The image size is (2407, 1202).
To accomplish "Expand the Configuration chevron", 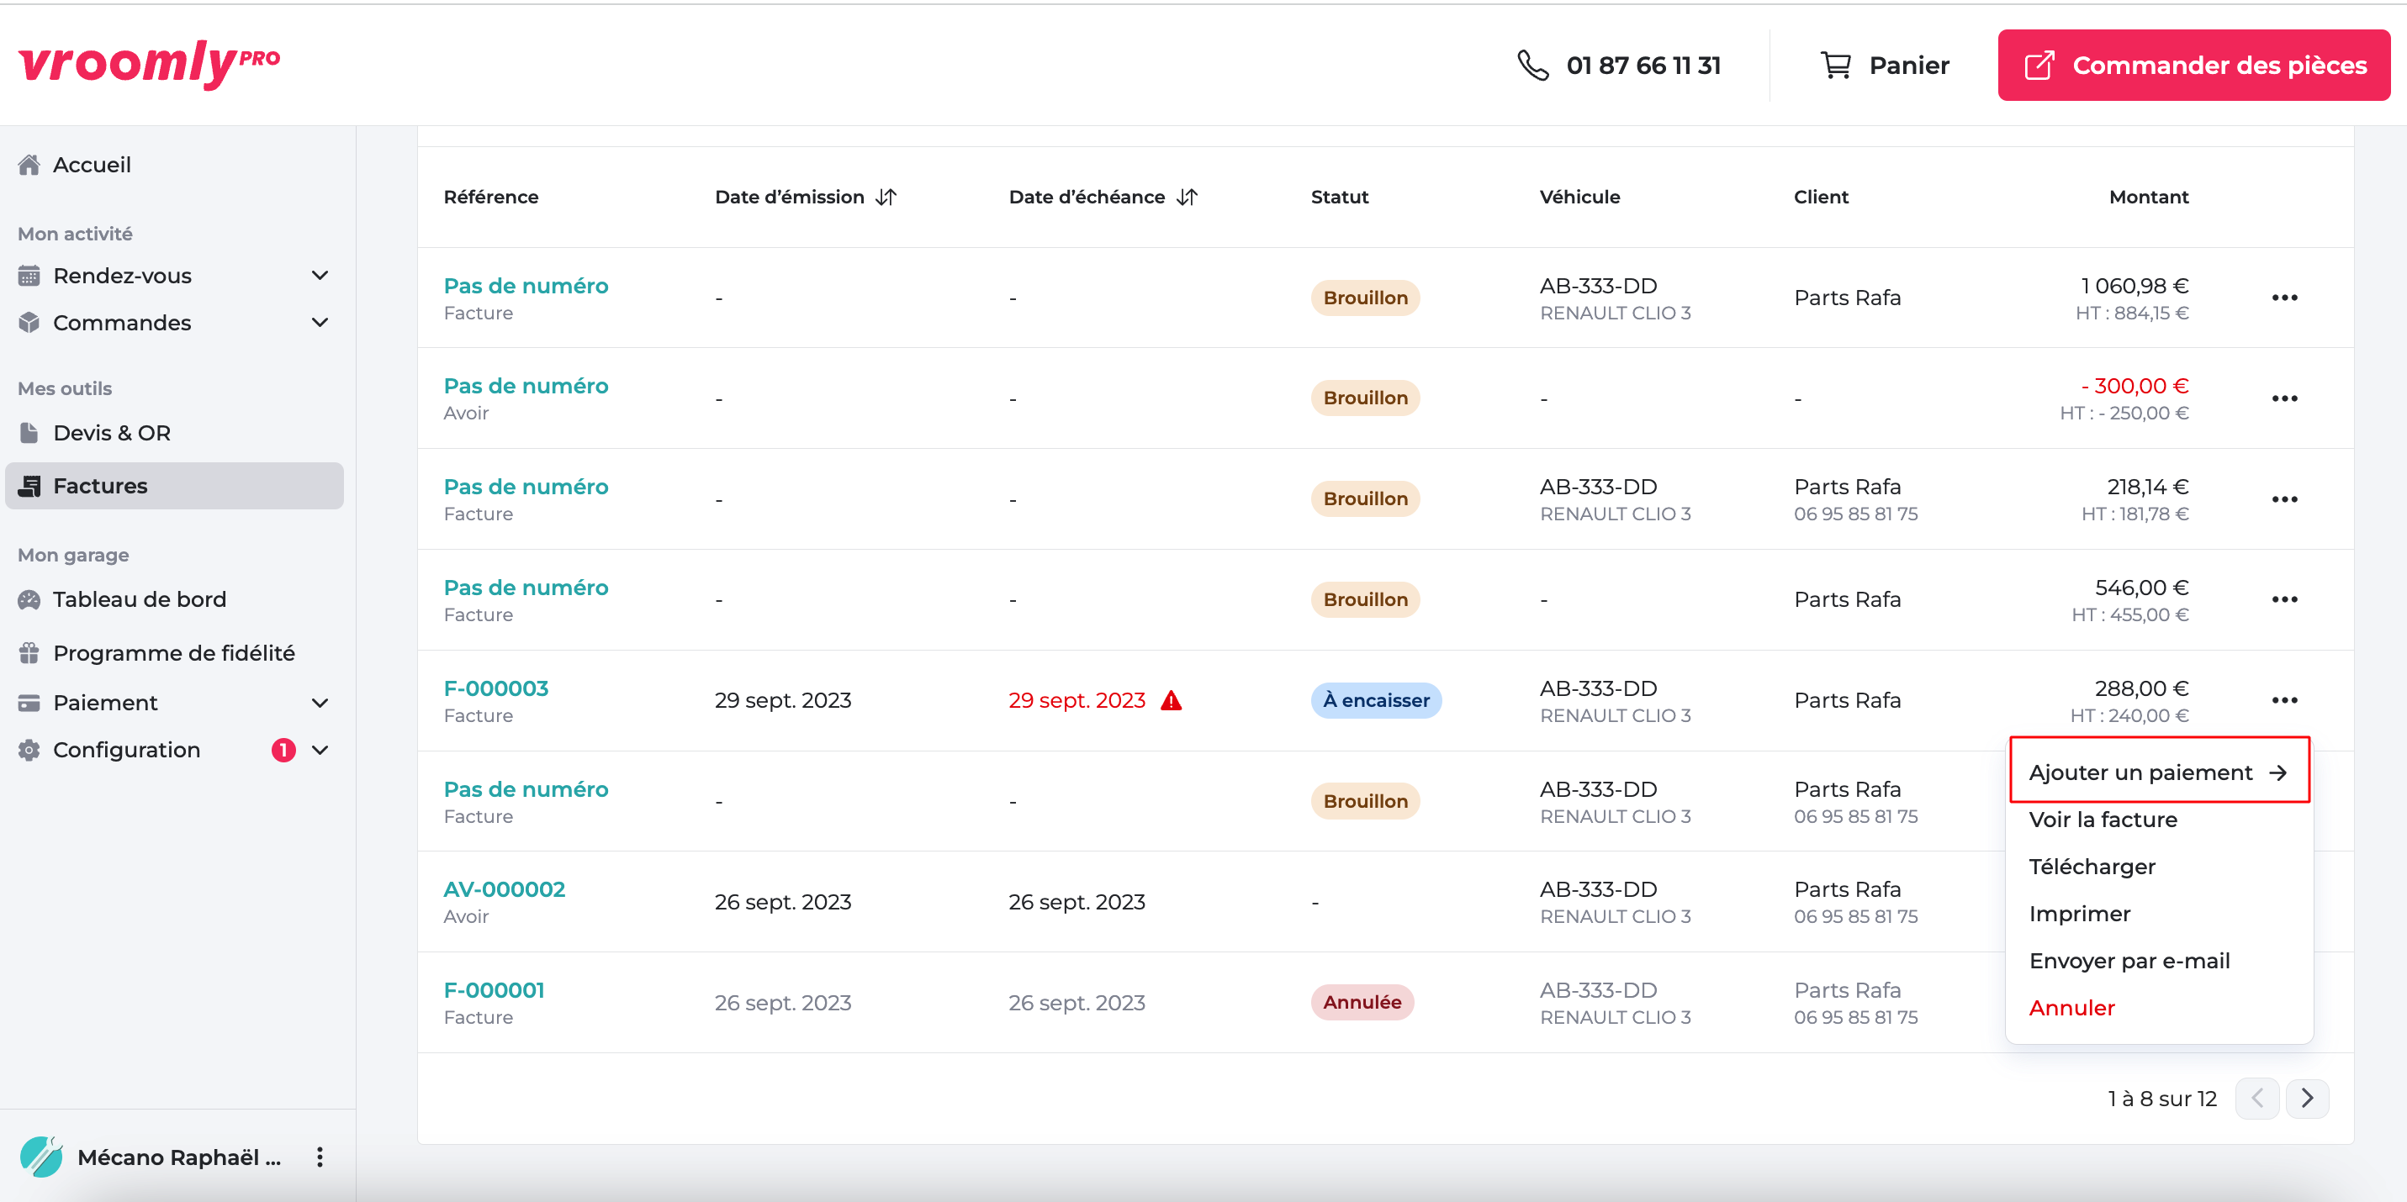I will (x=320, y=750).
